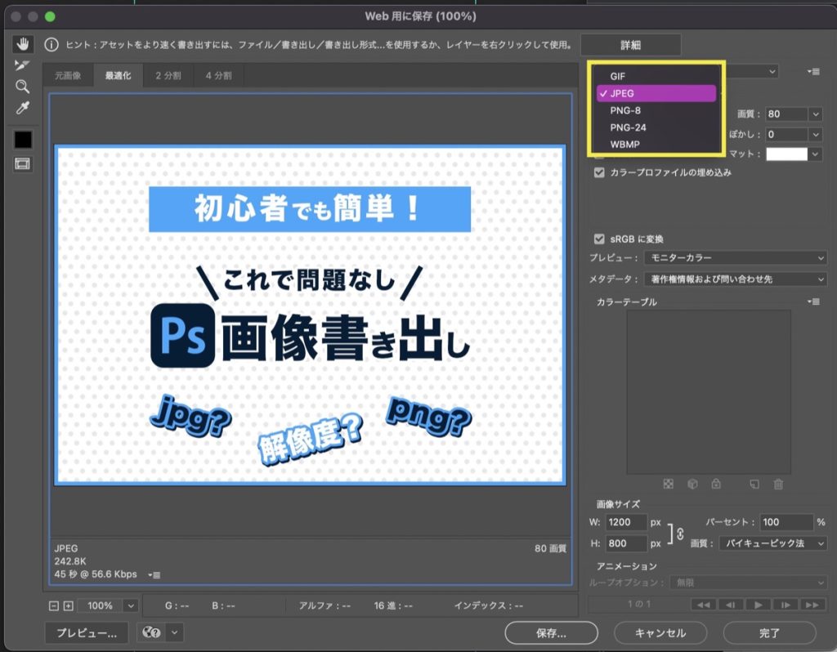This screenshot has width=837, height=652.
Task: Play the animation
Action: (758, 605)
